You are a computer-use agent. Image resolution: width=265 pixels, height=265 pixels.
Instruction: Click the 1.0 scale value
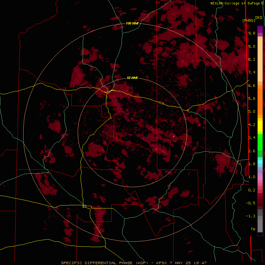tap(252, 177)
